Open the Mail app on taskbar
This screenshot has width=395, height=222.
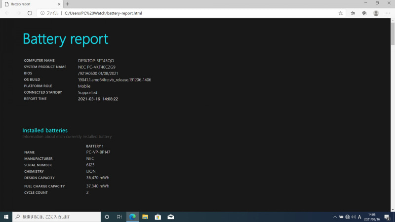[x=170, y=217]
